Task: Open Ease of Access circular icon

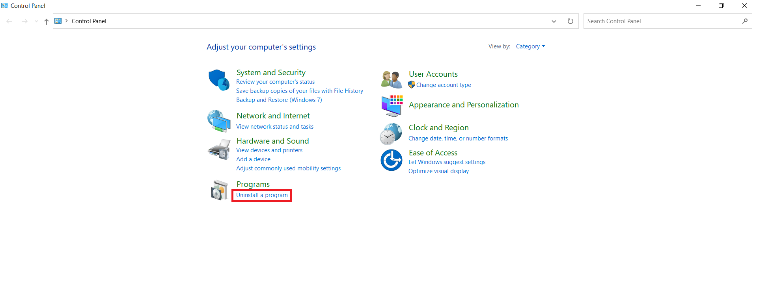Action: pos(391,160)
